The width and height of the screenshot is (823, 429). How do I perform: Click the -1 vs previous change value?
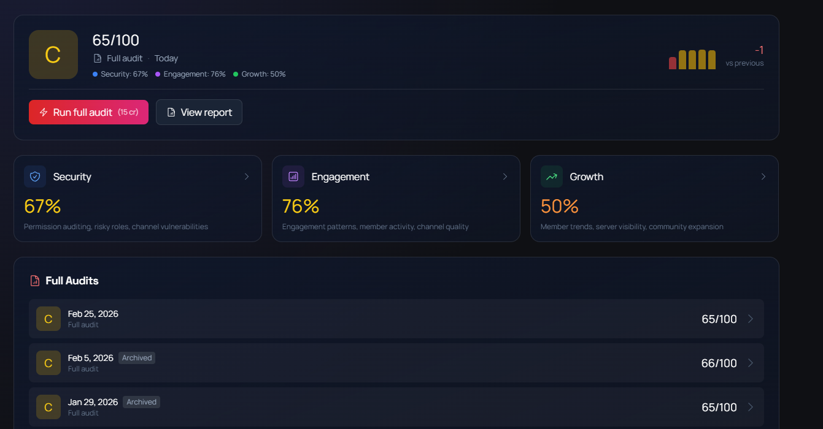click(759, 50)
